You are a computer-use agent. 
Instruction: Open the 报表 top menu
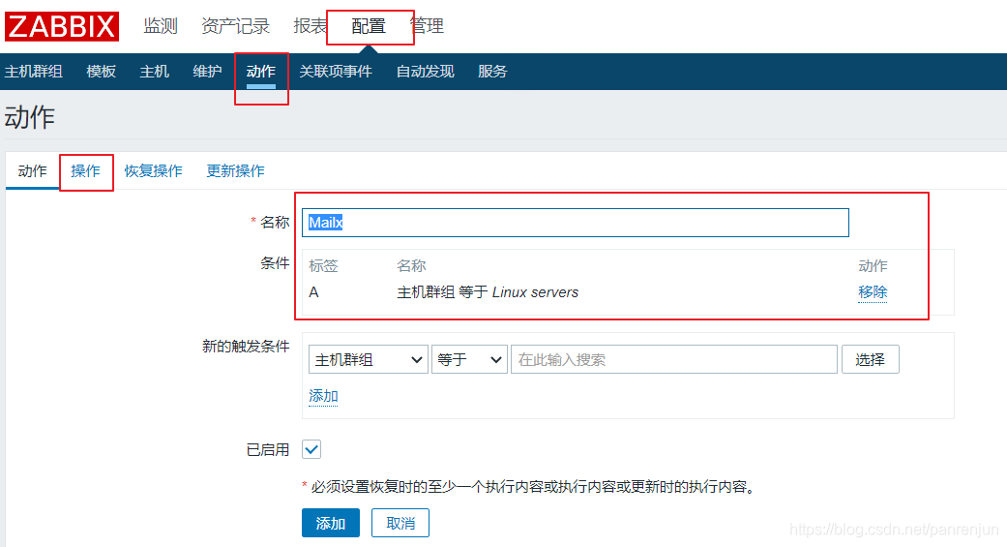coord(311,26)
